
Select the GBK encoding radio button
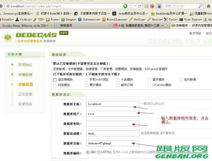pyautogui.click(x=88, y=152)
